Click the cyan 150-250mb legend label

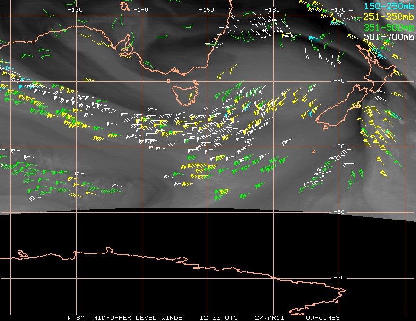(389, 6)
